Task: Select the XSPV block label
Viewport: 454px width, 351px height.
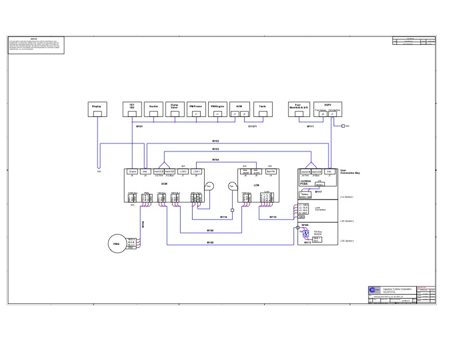Action: coord(328,105)
